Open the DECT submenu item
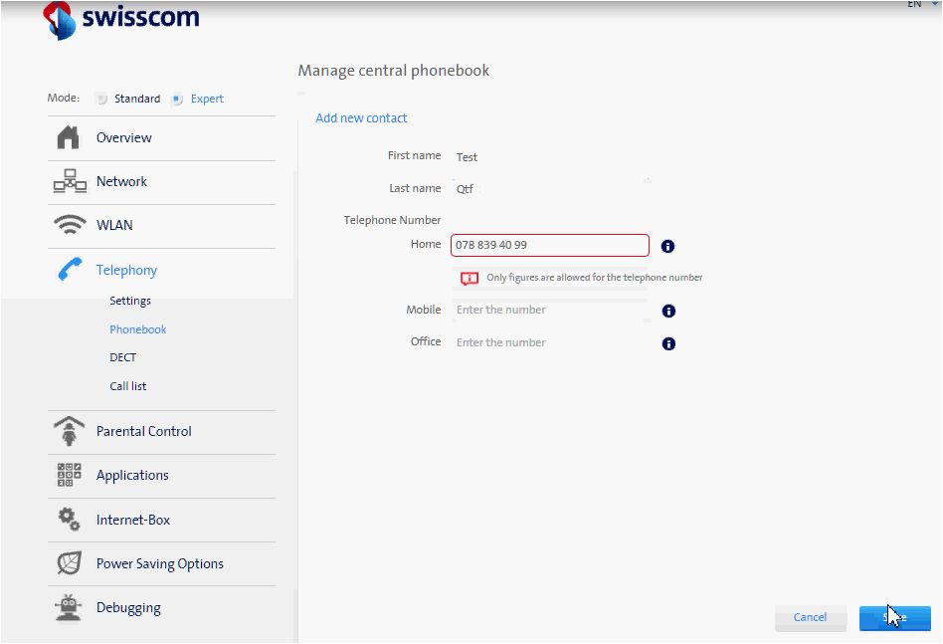The image size is (943, 644). 123,357
